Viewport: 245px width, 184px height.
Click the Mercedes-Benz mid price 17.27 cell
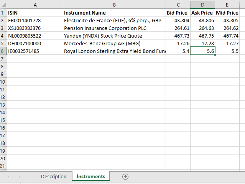227,43
